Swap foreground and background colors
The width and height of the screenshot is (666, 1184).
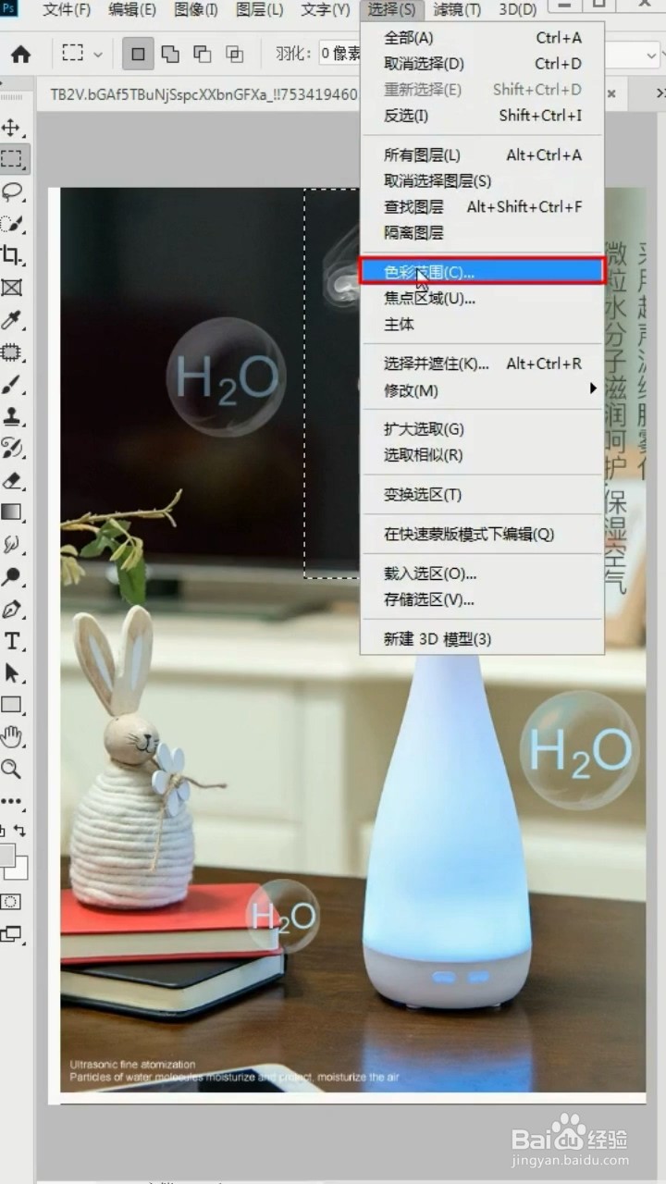20,831
